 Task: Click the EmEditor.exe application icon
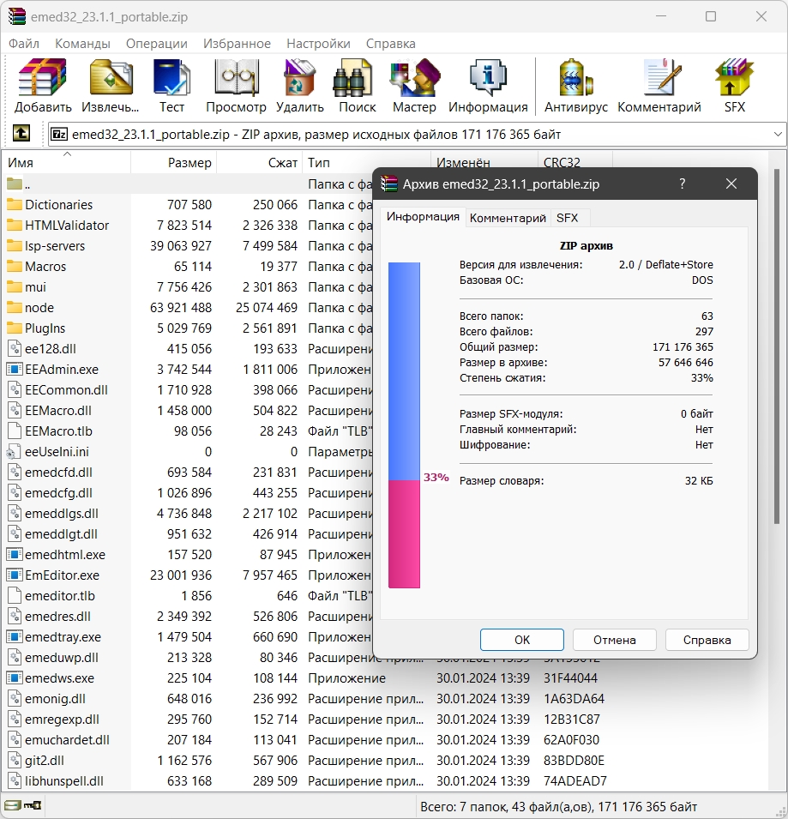[15, 575]
